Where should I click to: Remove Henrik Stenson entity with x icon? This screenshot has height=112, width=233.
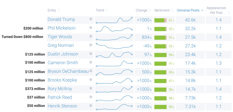click(91, 106)
